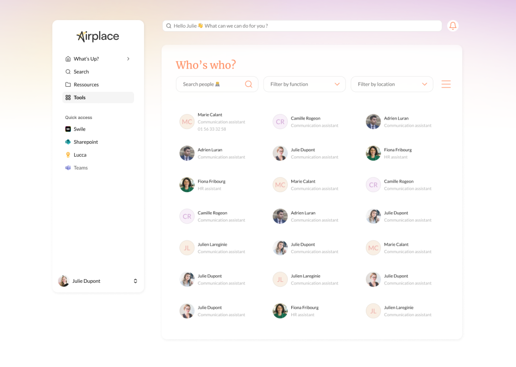Expand the Julie Dupont account switcher

(x=135, y=281)
